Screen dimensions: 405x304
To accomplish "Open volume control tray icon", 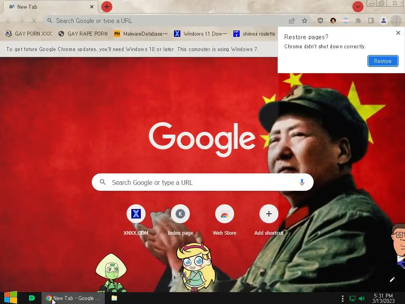I will [x=362, y=298].
